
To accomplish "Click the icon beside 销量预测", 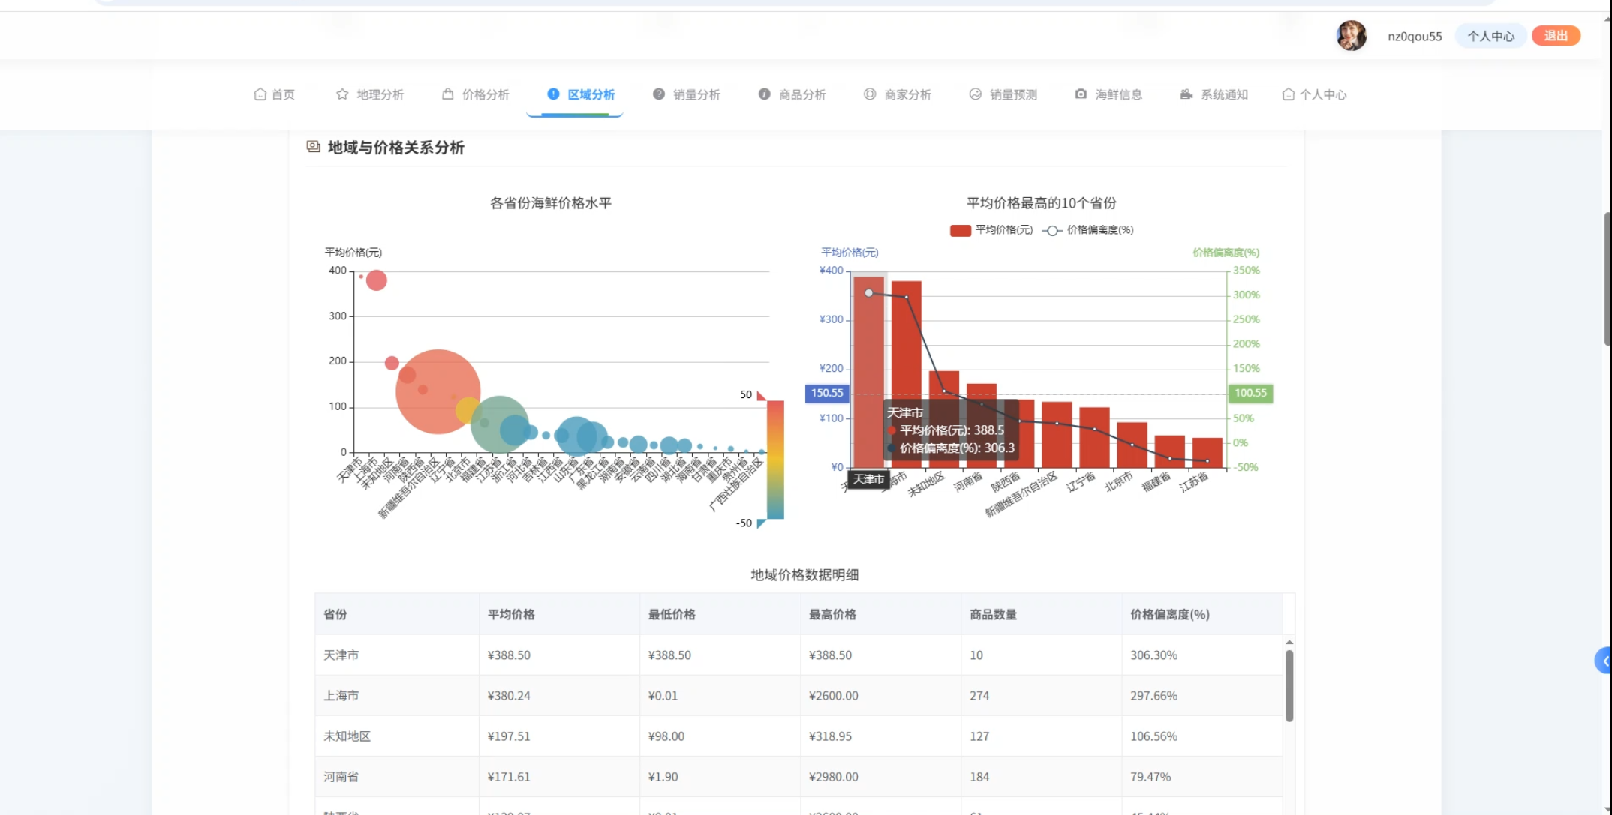I will click(x=976, y=94).
